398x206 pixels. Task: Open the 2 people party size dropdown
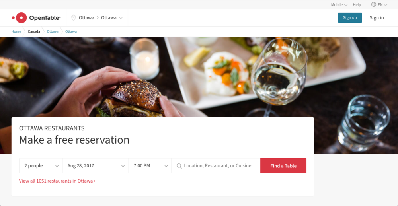[41, 166]
